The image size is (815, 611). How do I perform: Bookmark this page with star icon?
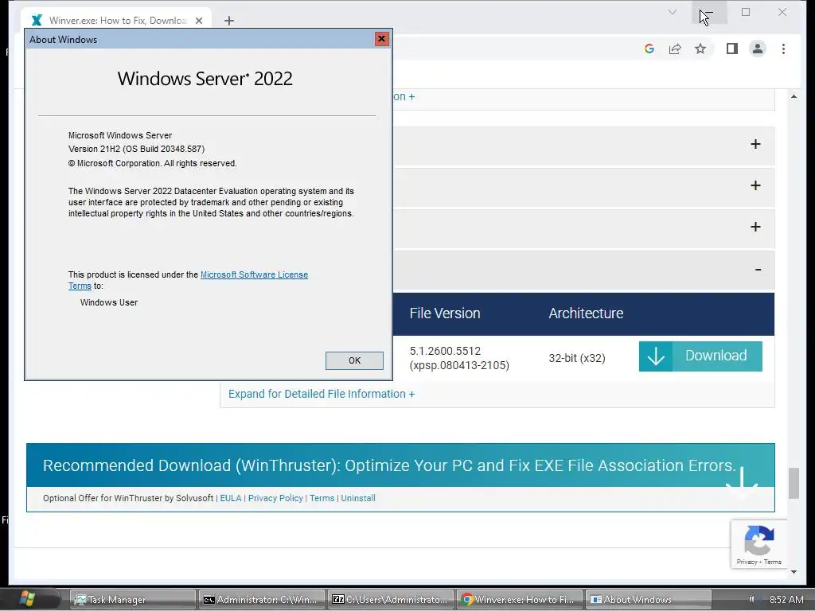click(700, 49)
